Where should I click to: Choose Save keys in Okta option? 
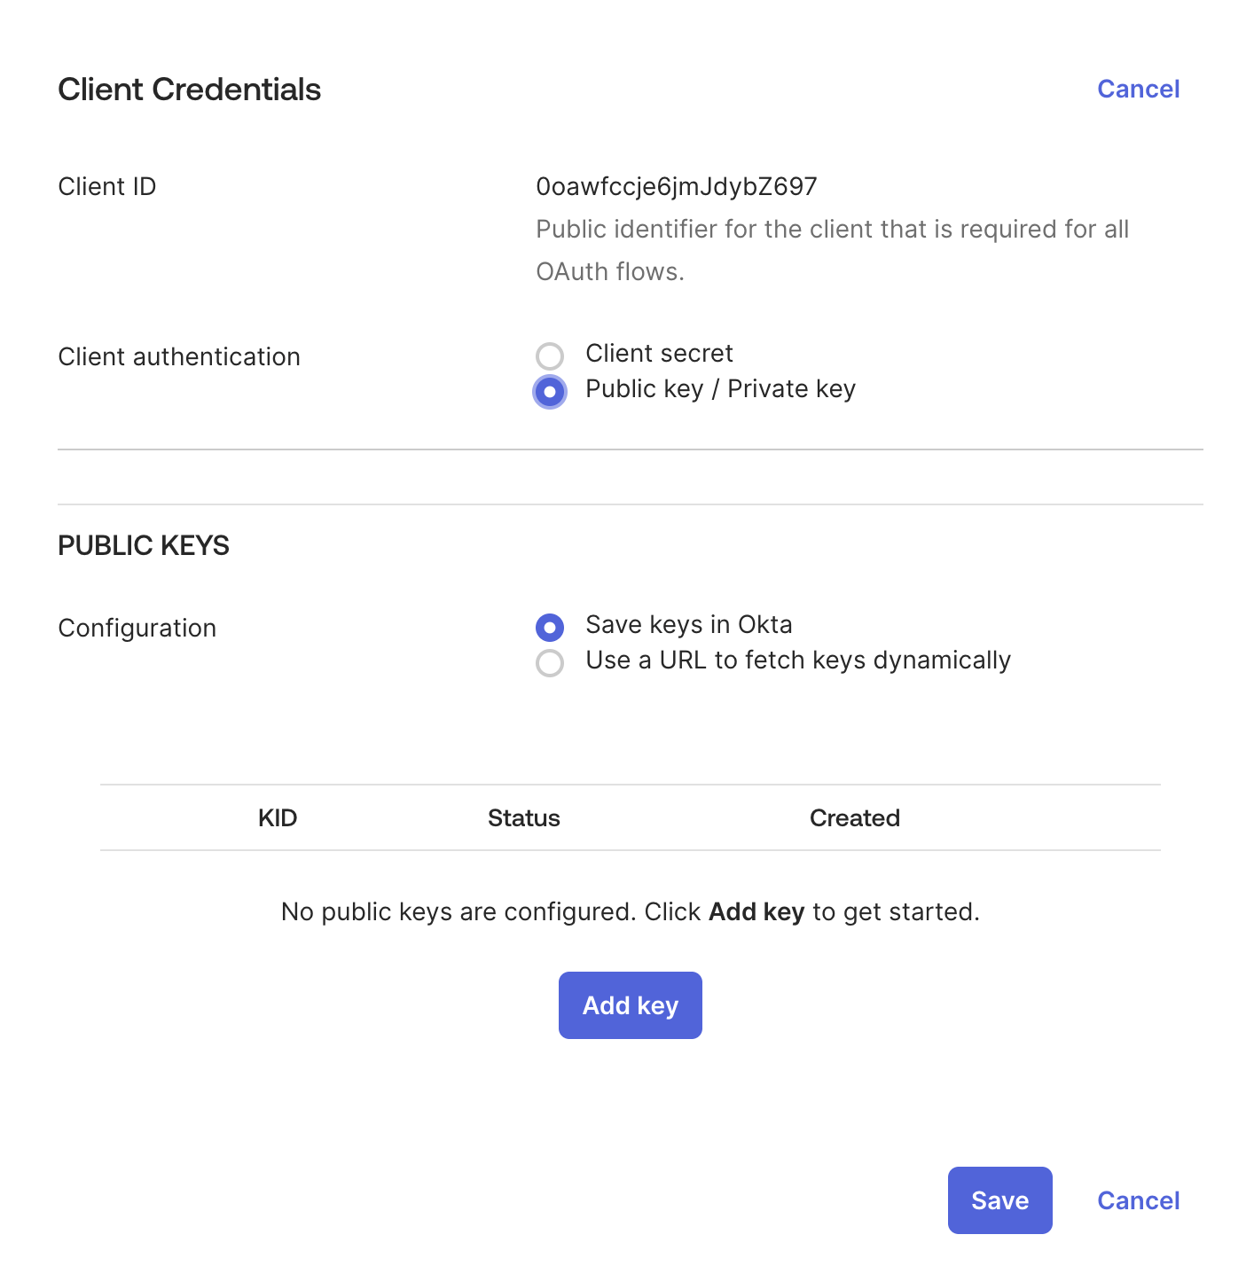coord(551,627)
